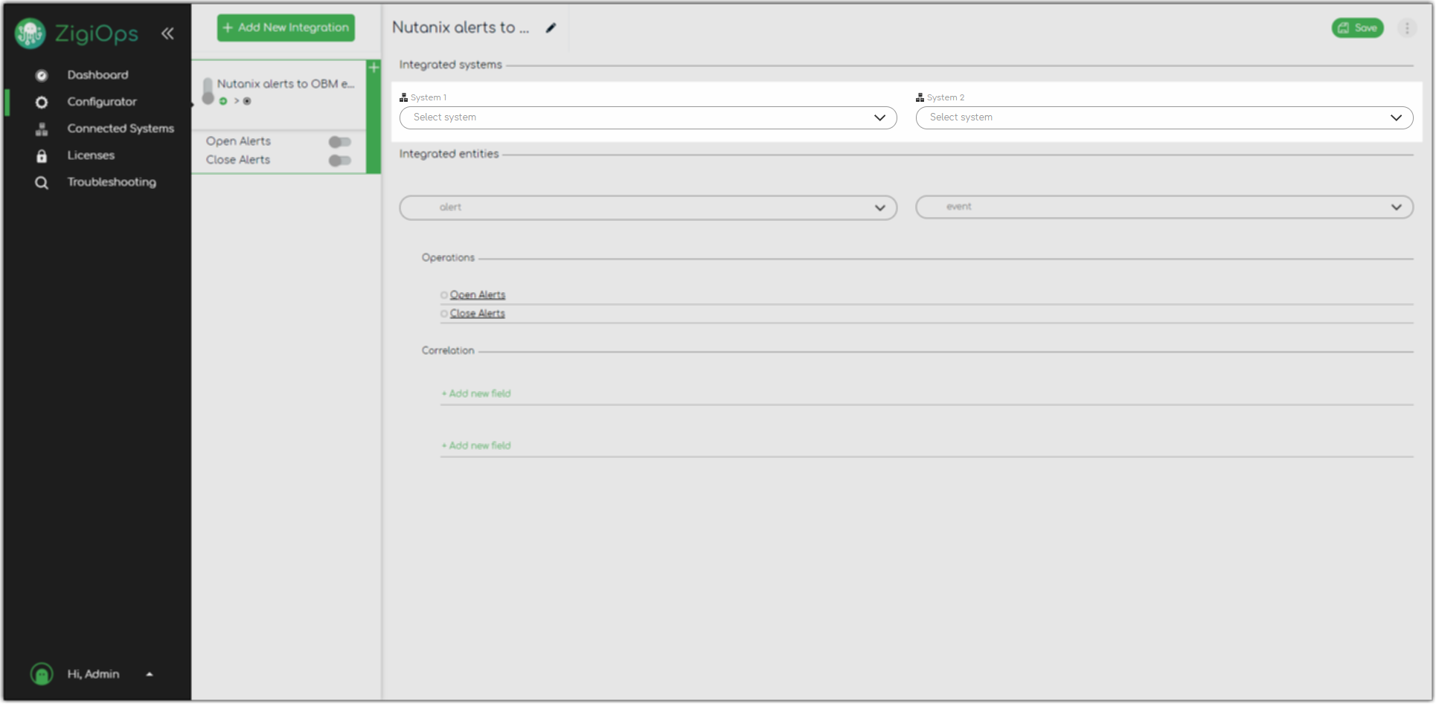Click the Connected Systems network icon
1436x704 pixels.
click(x=42, y=129)
